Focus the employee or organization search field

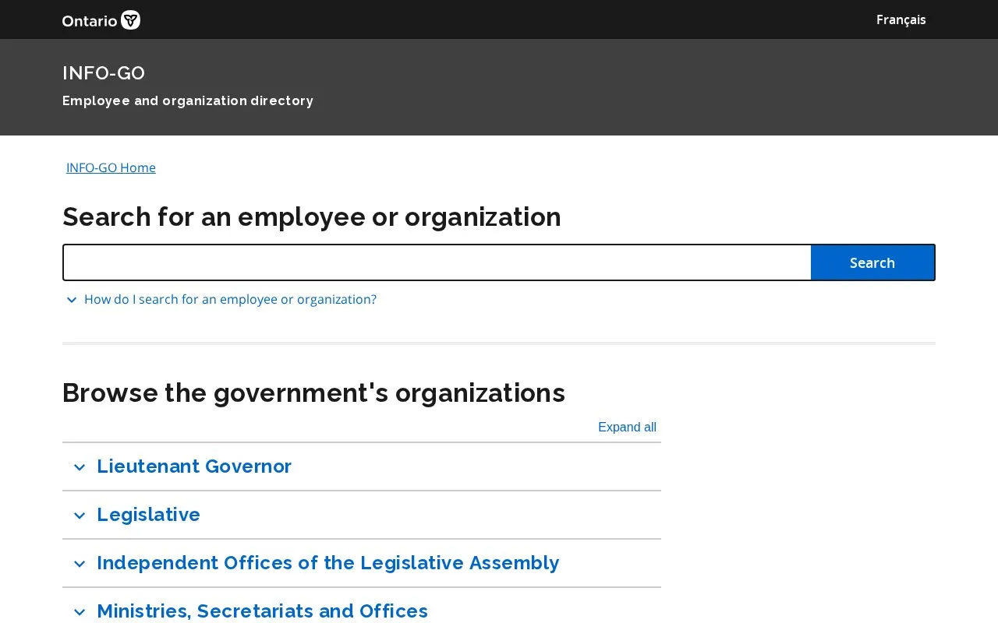click(x=437, y=262)
